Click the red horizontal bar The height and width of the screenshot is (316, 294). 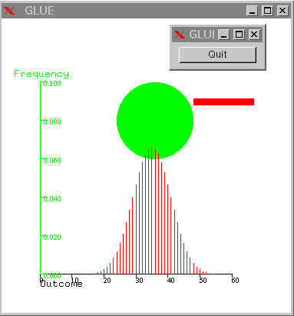(223, 101)
